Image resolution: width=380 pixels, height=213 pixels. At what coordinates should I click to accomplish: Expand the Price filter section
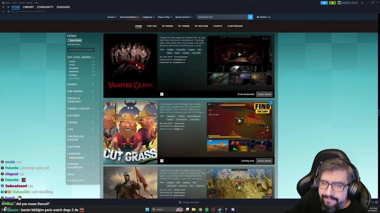[x=80, y=174]
